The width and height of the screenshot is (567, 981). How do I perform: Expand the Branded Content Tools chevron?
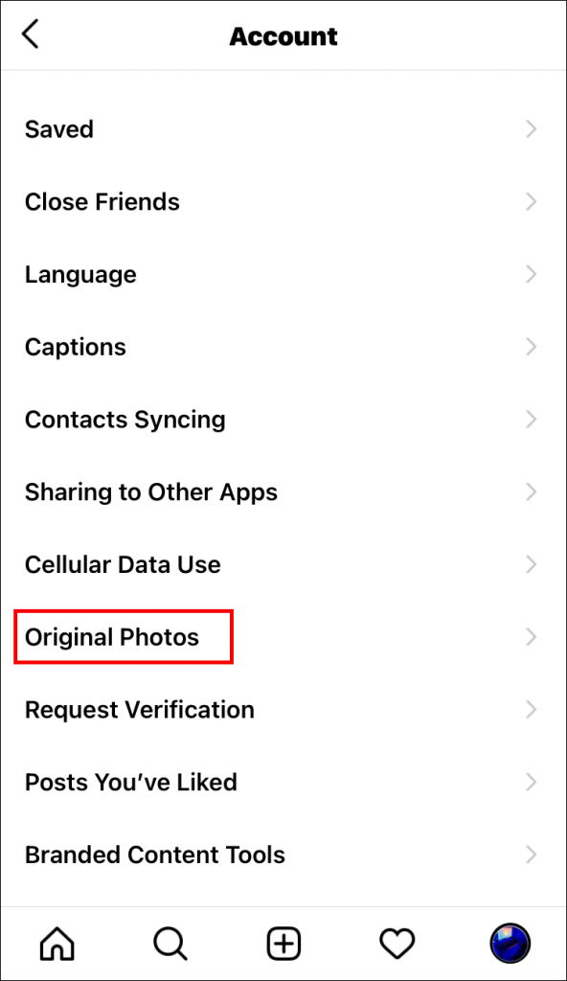(x=533, y=855)
